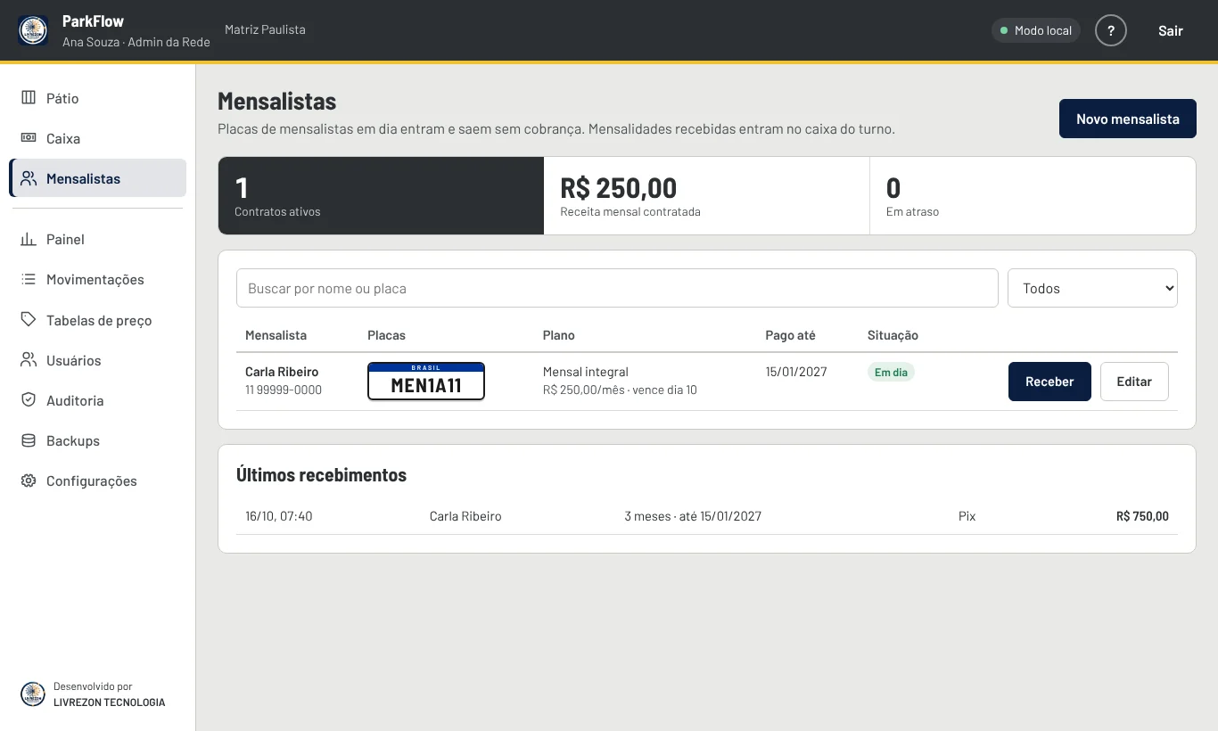Click the ParkFlow logo in the header
Image resolution: width=1218 pixels, height=731 pixels.
tap(33, 30)
